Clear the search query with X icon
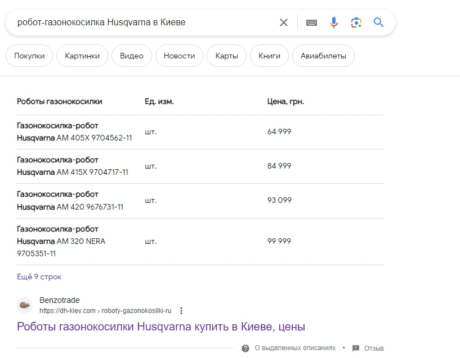 click(x=283, y=22)
